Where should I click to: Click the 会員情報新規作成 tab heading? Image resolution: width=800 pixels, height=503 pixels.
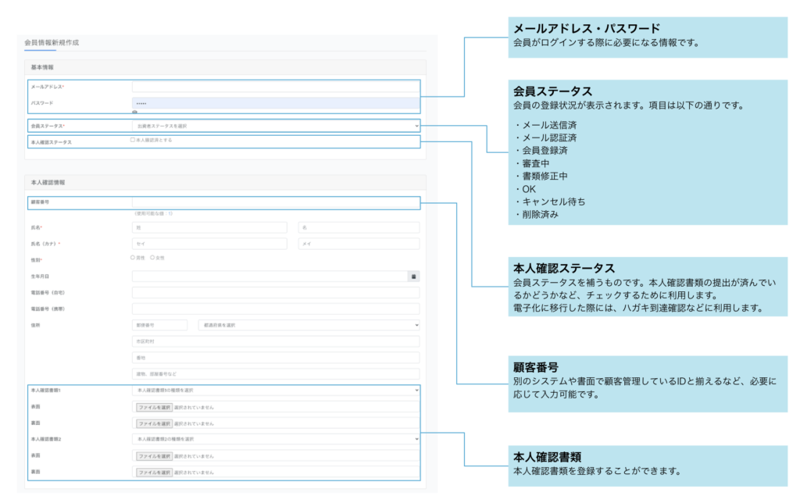click(x=52, y=42)
